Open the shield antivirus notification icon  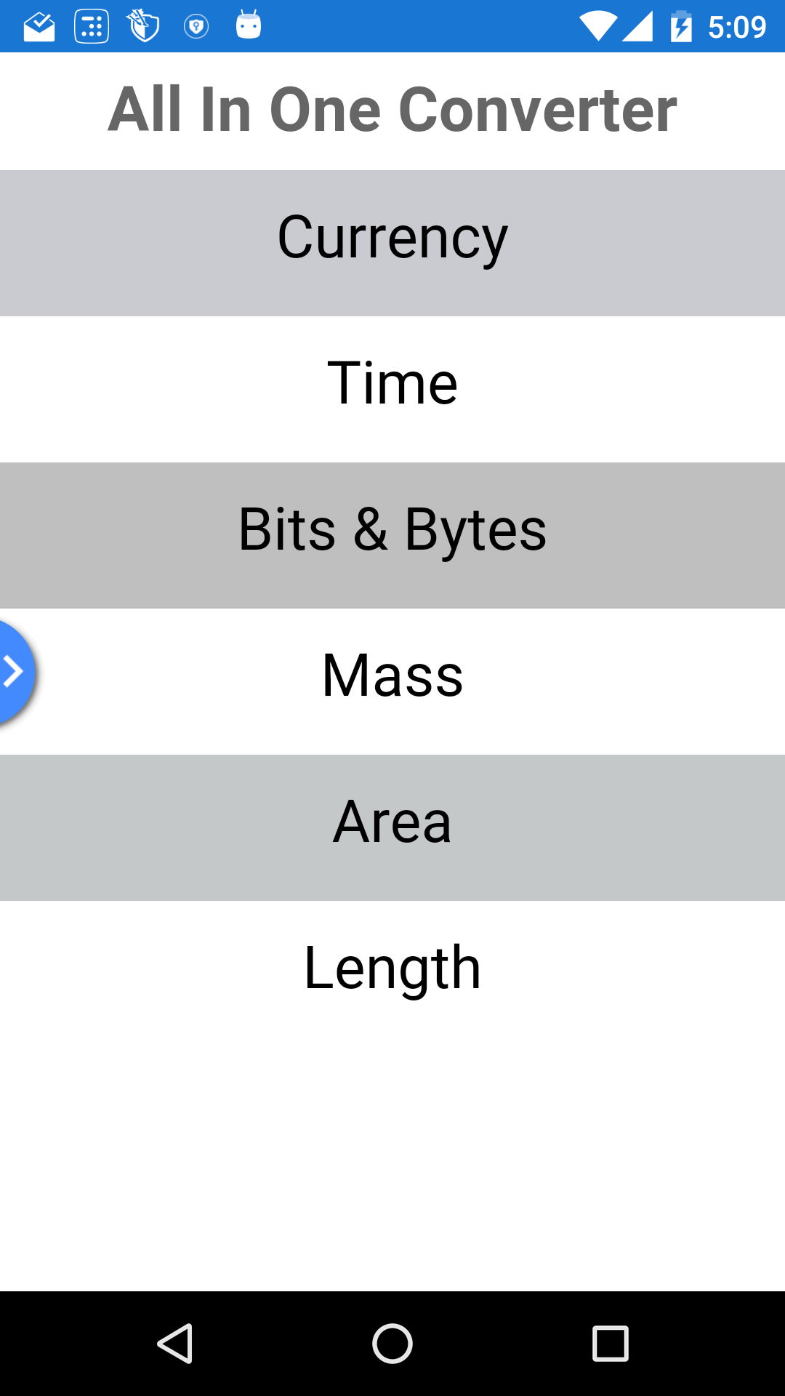pyautogui.click(x=144, y=25)
